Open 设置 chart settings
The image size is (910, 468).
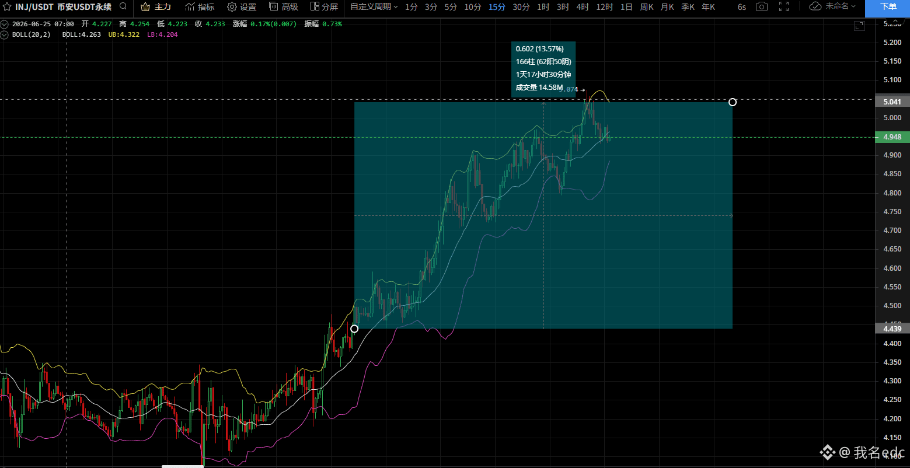pos(242,7)
